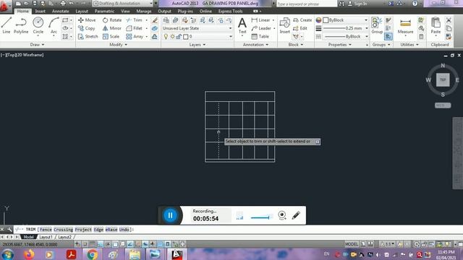
Task: Click the Insert block button
Action: (x=284, y=25)
